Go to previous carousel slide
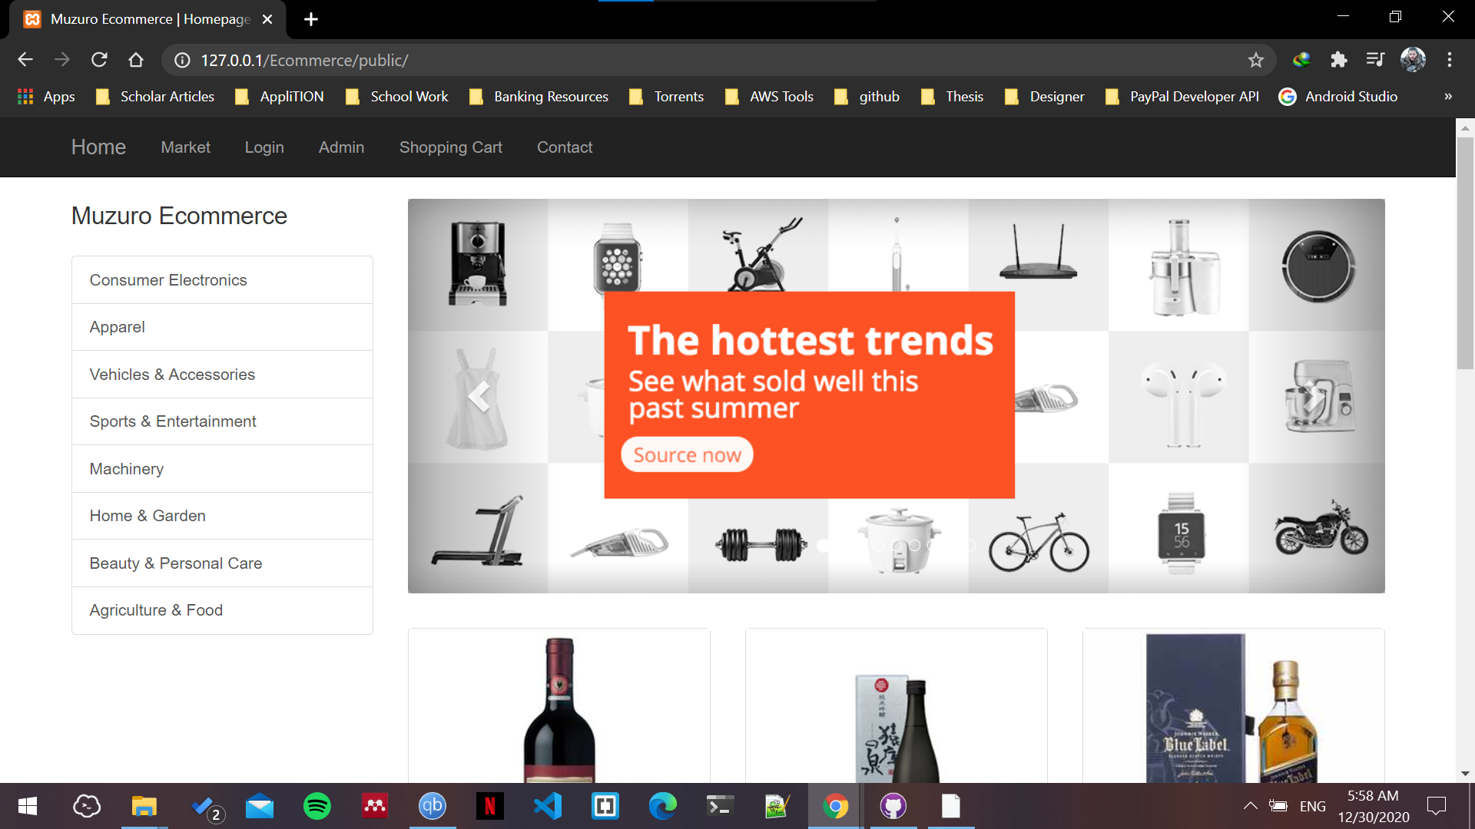Screen dimensions: 1475x829 click(479, 397)
